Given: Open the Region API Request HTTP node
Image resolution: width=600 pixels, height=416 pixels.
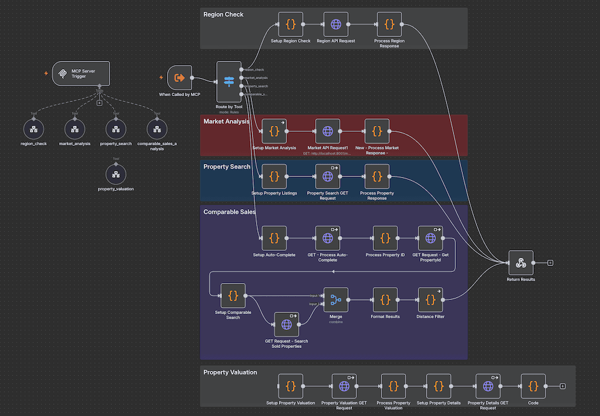Looking at the screenshot, I should tap(336, 24).
